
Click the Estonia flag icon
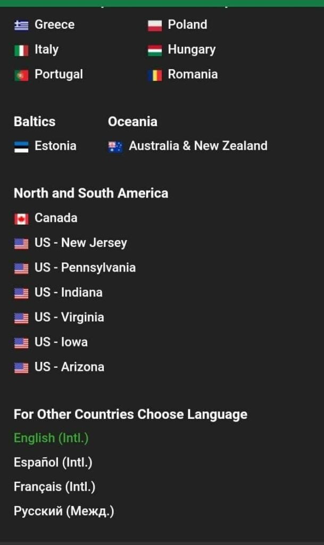click(x=21, y=146)
